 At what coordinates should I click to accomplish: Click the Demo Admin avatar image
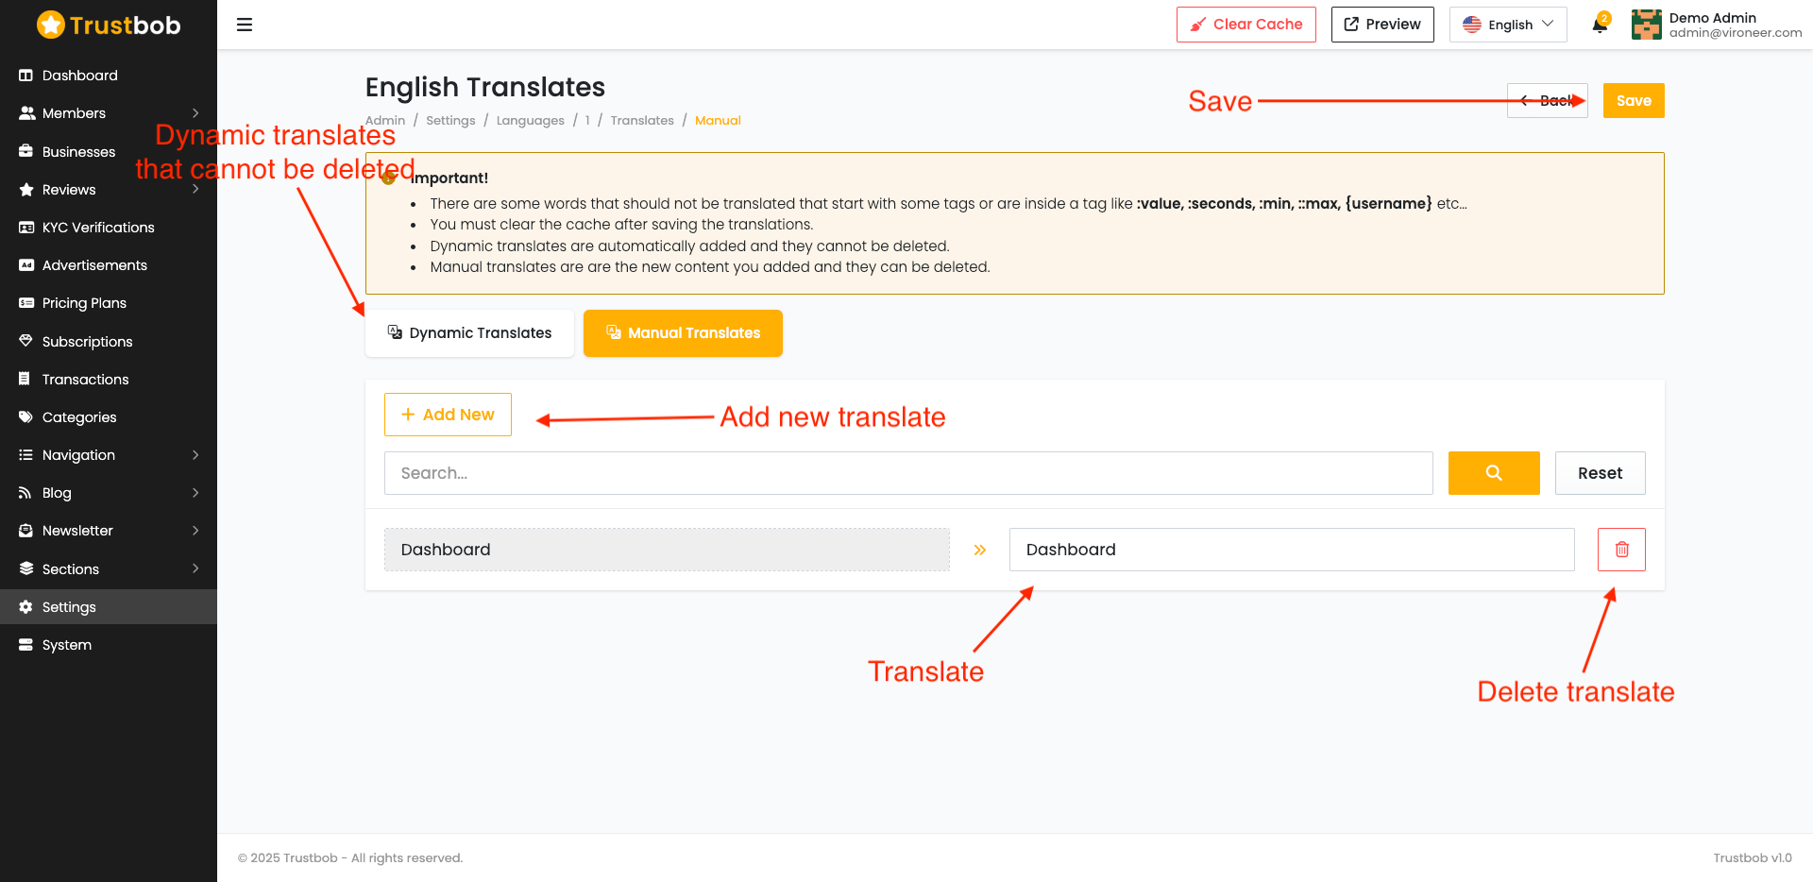tap(1646, 25)
